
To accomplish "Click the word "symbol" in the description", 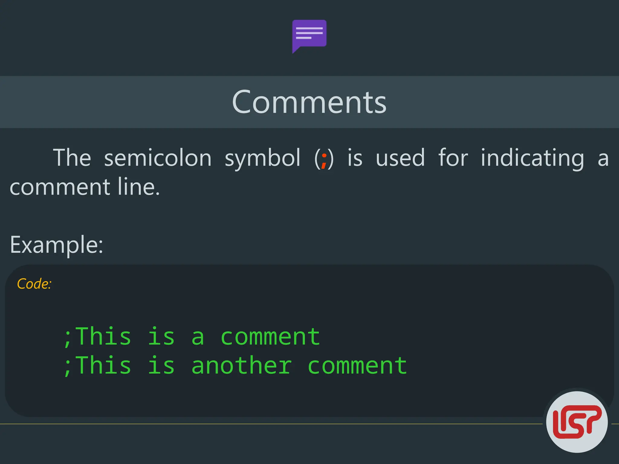I will [x=262, y=158].
